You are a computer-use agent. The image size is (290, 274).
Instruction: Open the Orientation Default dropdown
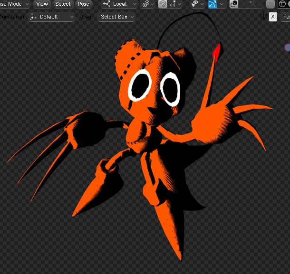51,17
